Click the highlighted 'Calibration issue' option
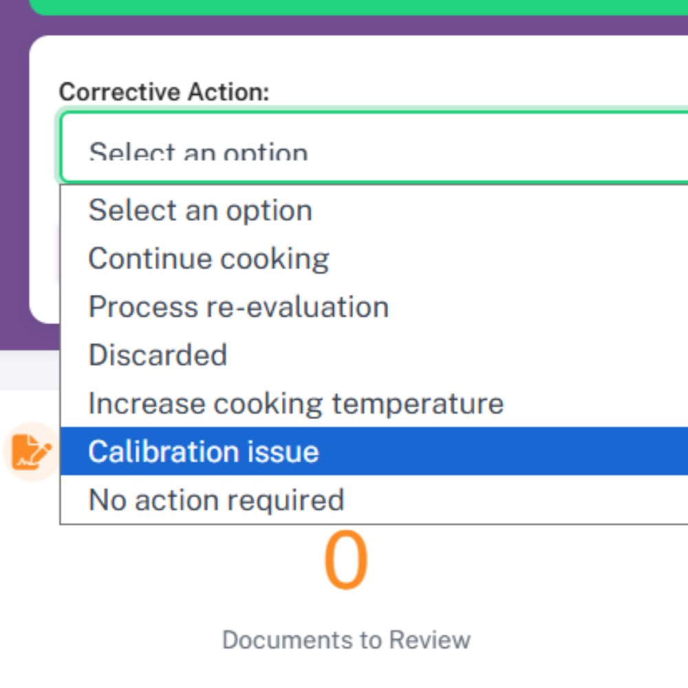This screenshot has height=688, width=688. pyautogui.click(x=204, y=451)
